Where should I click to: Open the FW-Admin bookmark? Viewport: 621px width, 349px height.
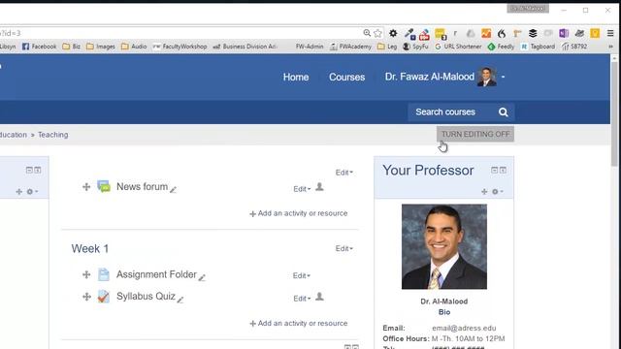coord(310,47)
